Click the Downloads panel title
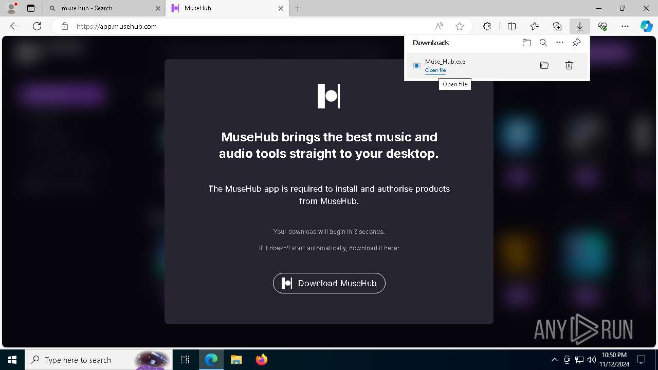This screenshot has width=658, height=370. [431, 43]
